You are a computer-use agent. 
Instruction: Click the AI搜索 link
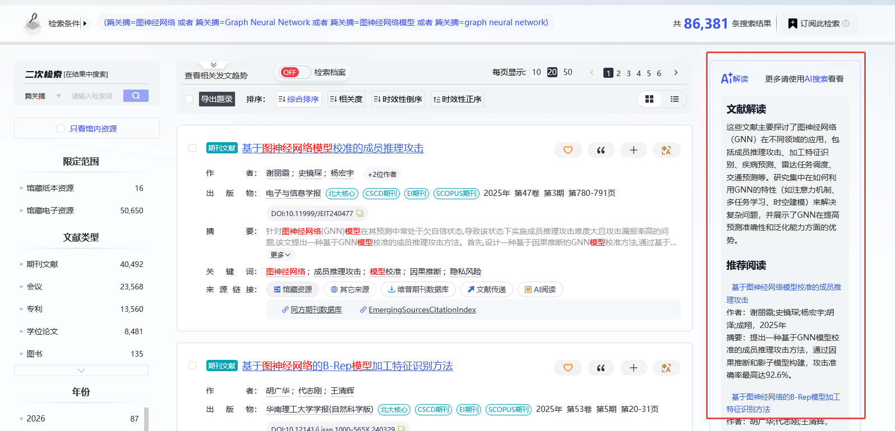[816, 79]
